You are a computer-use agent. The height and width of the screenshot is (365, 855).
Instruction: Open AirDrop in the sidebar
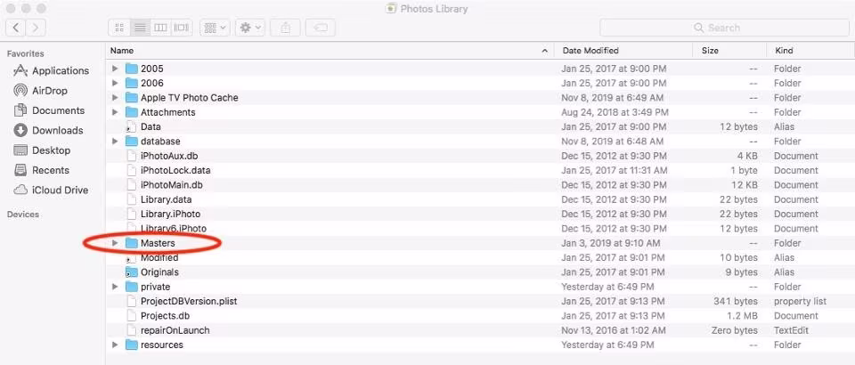point(40,91)
